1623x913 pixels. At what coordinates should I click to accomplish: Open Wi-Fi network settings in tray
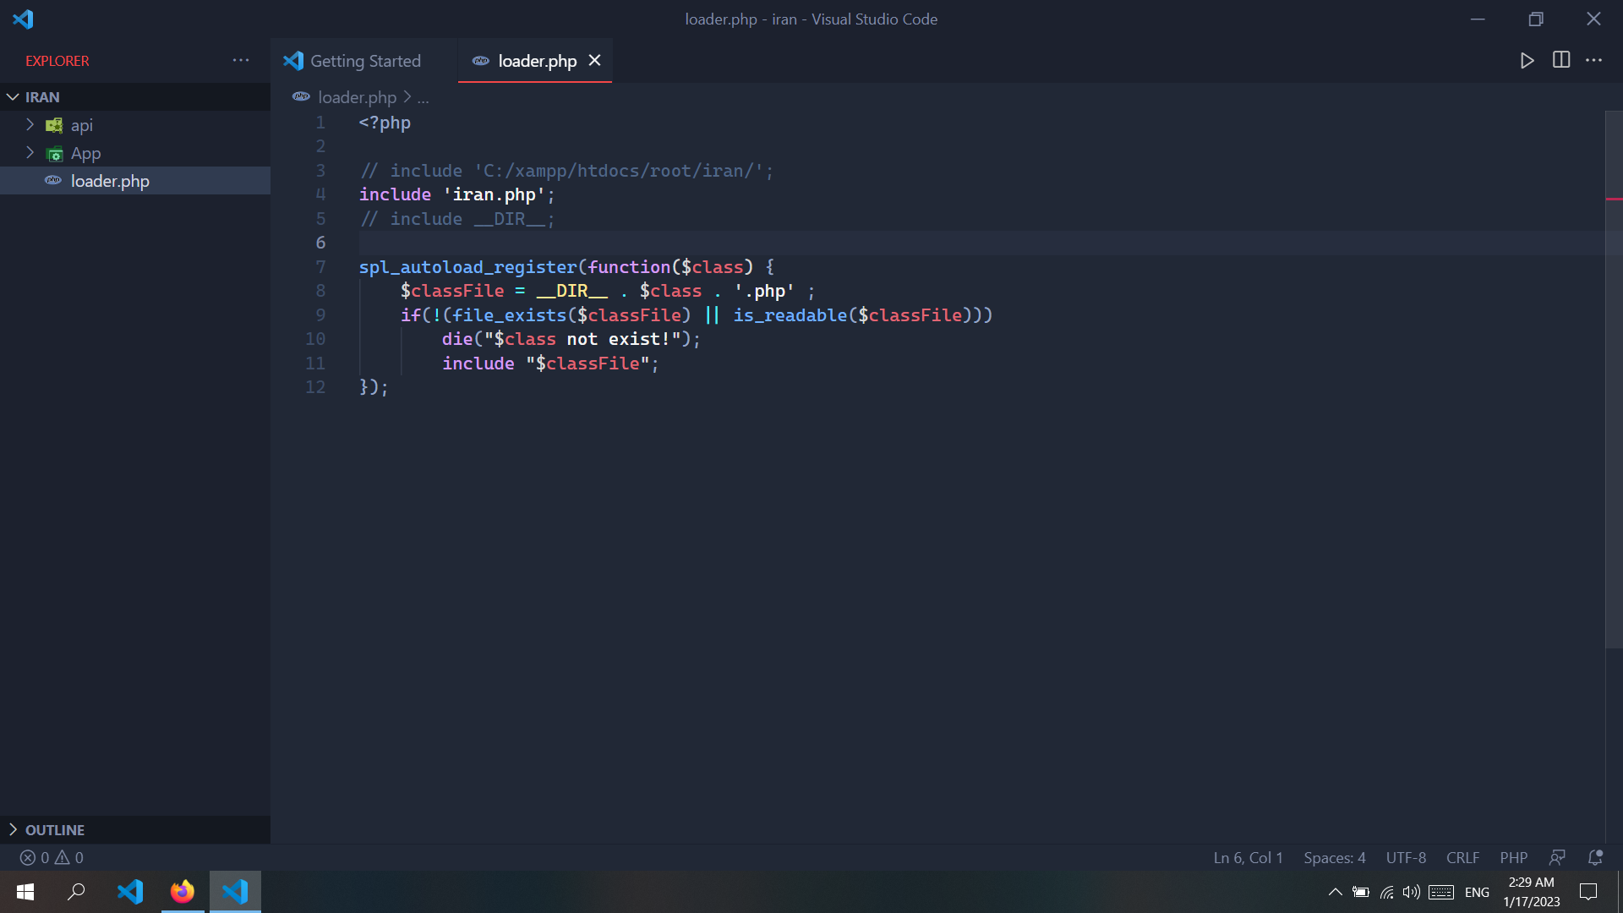1386,892
